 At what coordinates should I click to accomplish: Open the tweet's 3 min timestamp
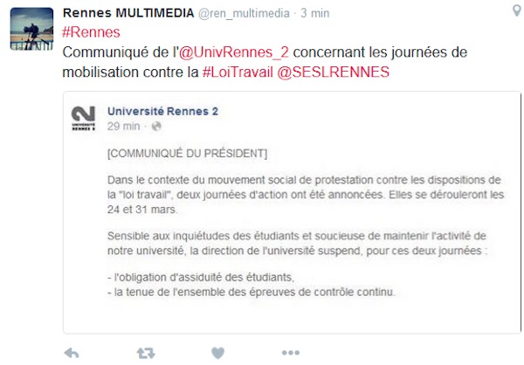314,13
